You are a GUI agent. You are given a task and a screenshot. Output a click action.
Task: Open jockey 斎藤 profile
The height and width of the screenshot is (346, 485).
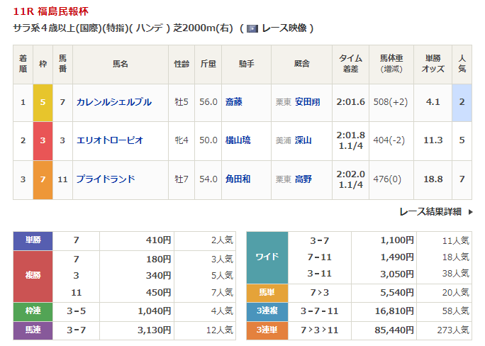[x=233, y=102]
